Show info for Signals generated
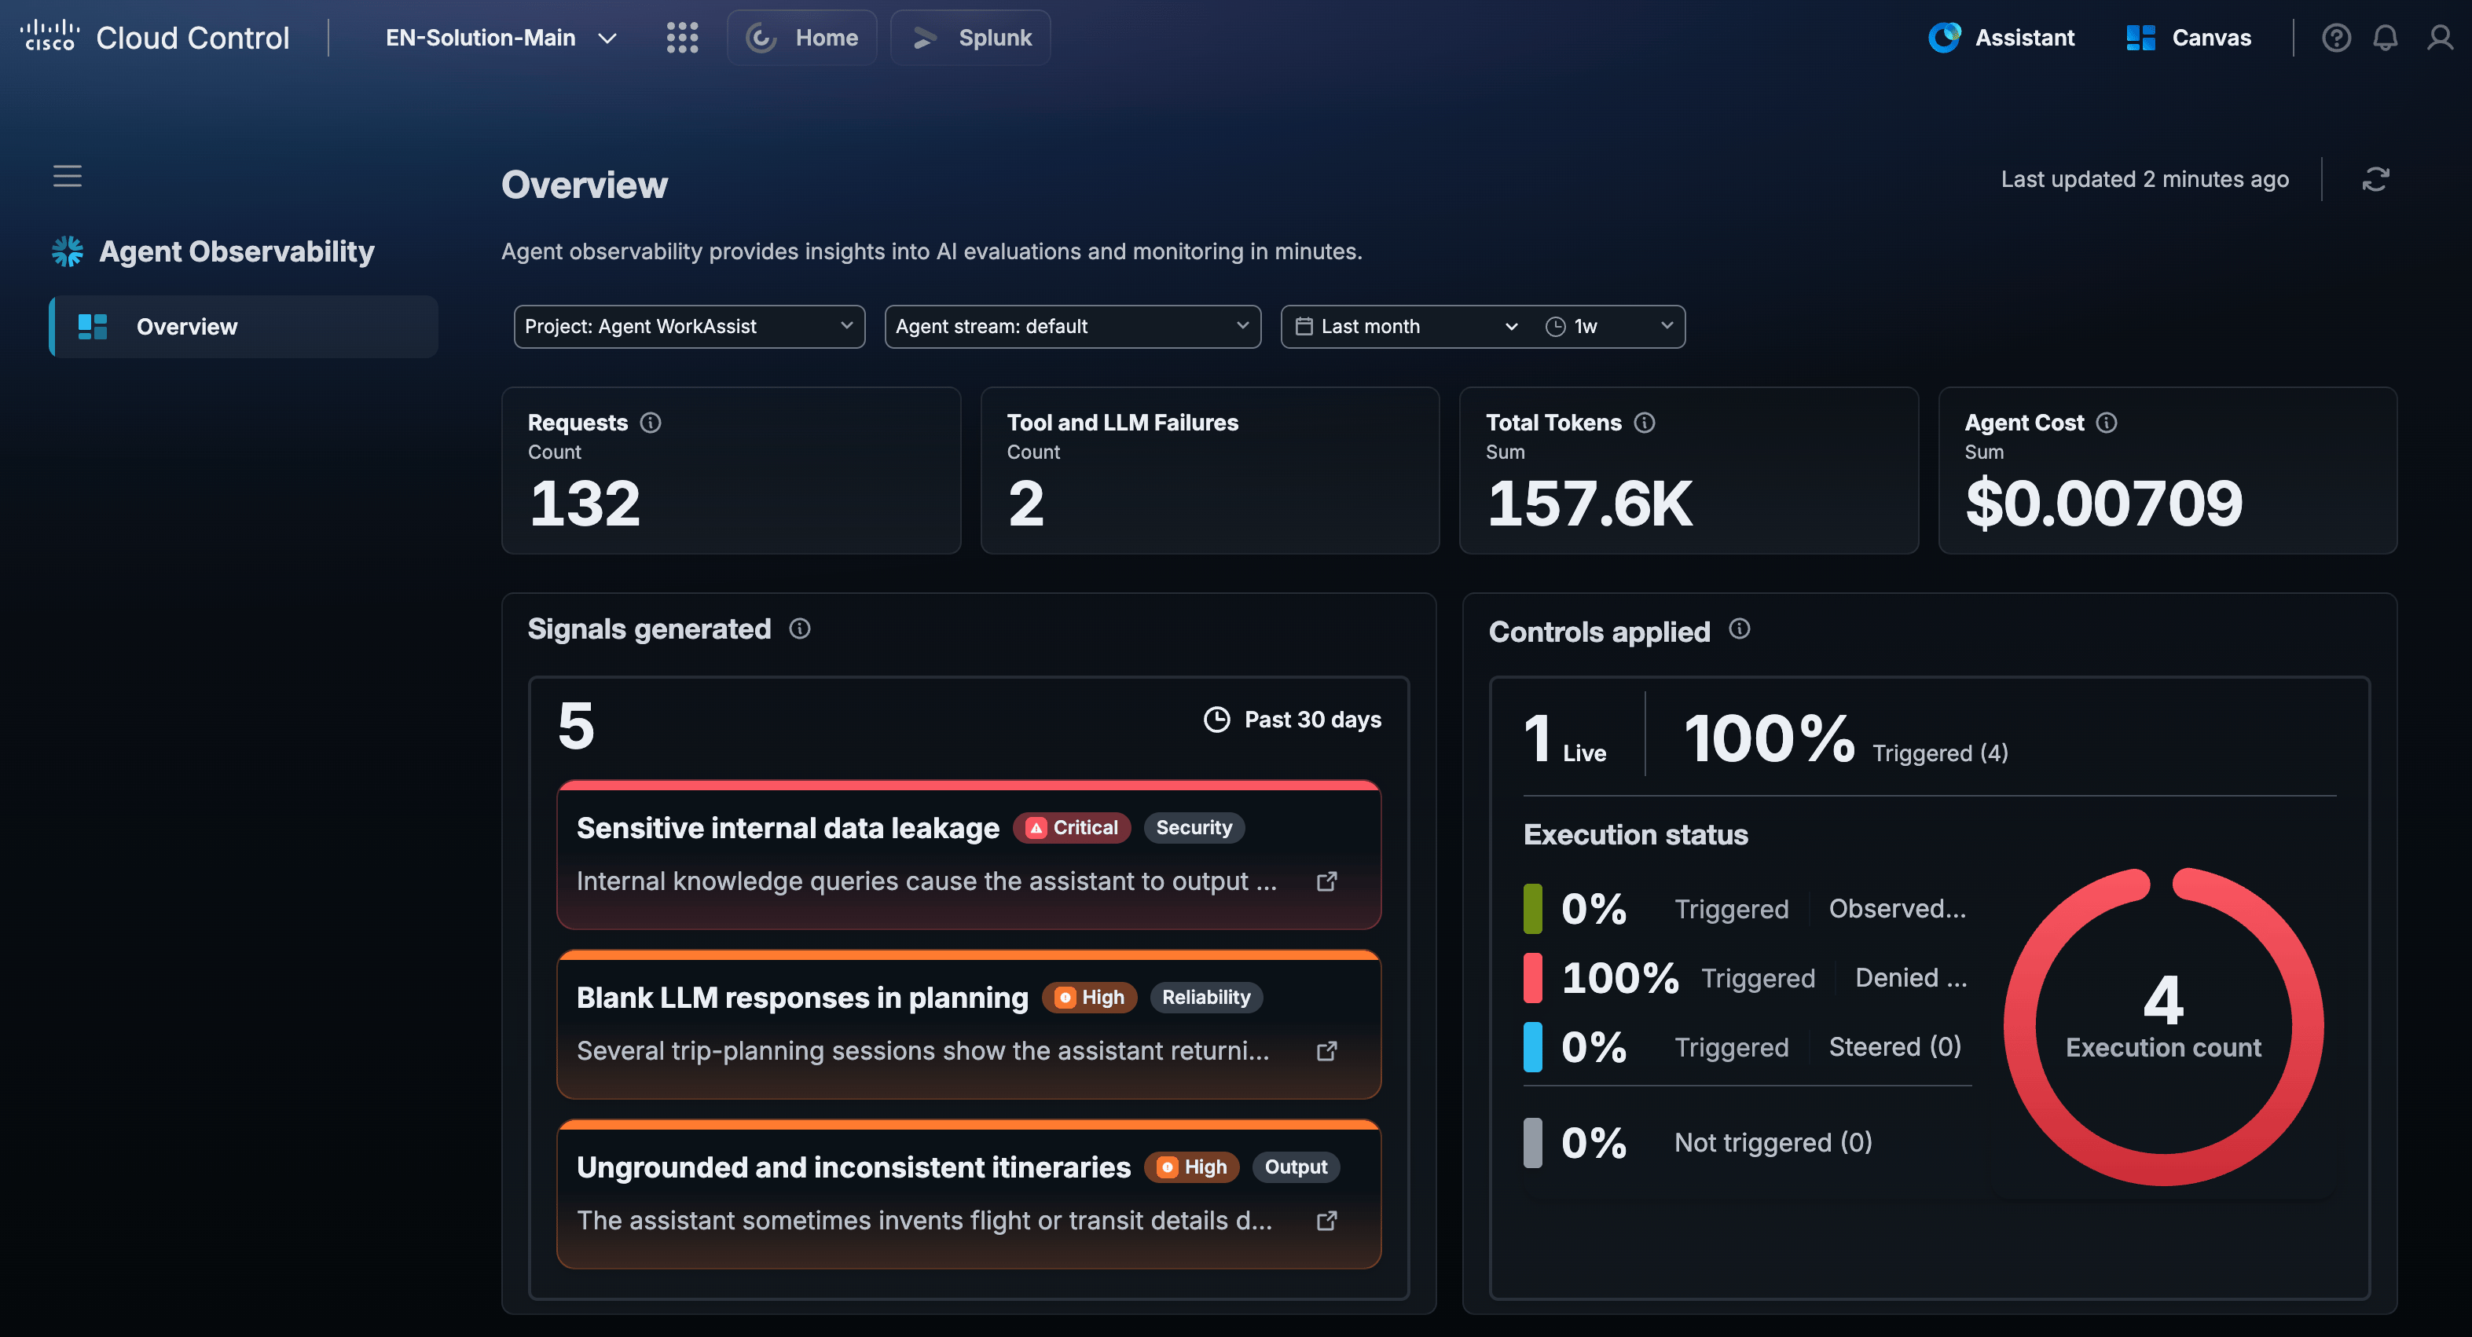This screenshot has height=1337, width=2472. point(799,628)
